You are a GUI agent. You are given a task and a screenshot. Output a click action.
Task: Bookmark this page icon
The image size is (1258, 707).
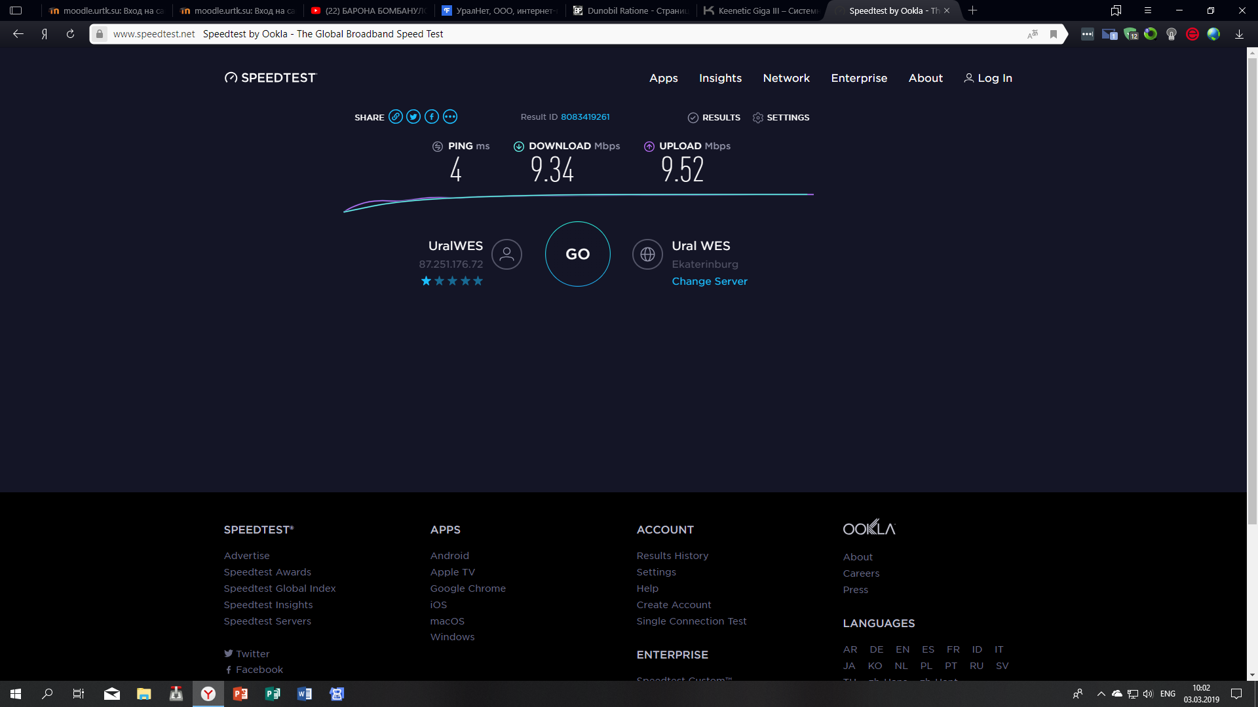click(x=1054, y=34)
